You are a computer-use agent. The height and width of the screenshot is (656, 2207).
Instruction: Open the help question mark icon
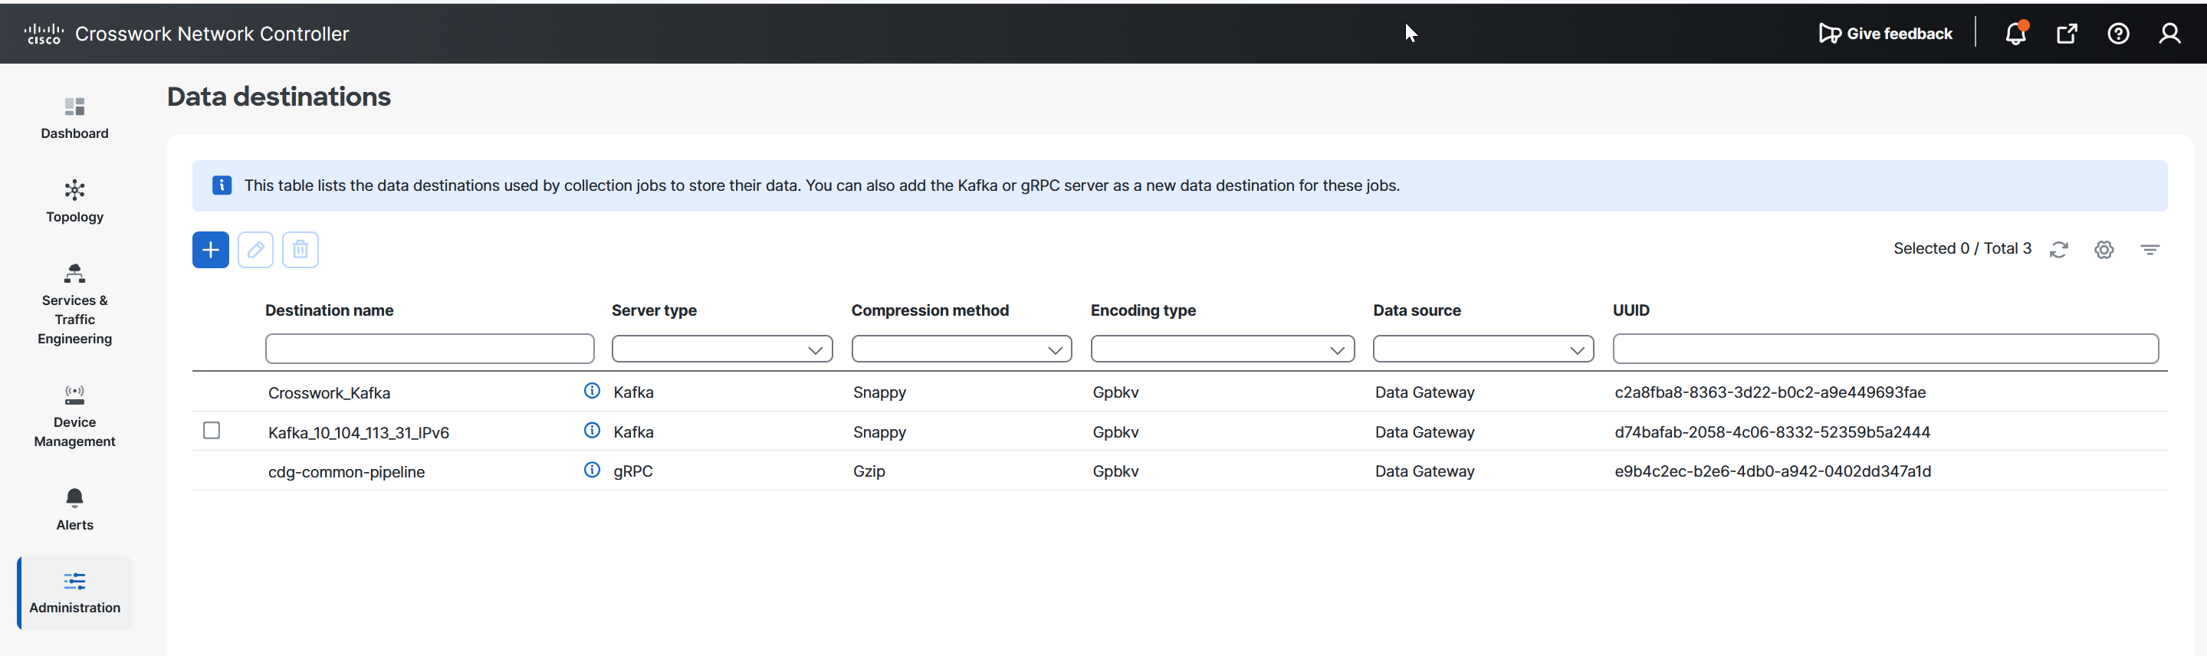2118,34
